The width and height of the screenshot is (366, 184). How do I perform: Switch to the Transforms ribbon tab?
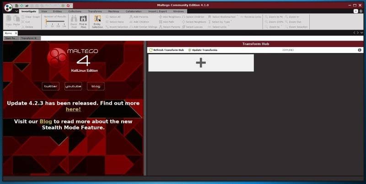coord(95,11)
